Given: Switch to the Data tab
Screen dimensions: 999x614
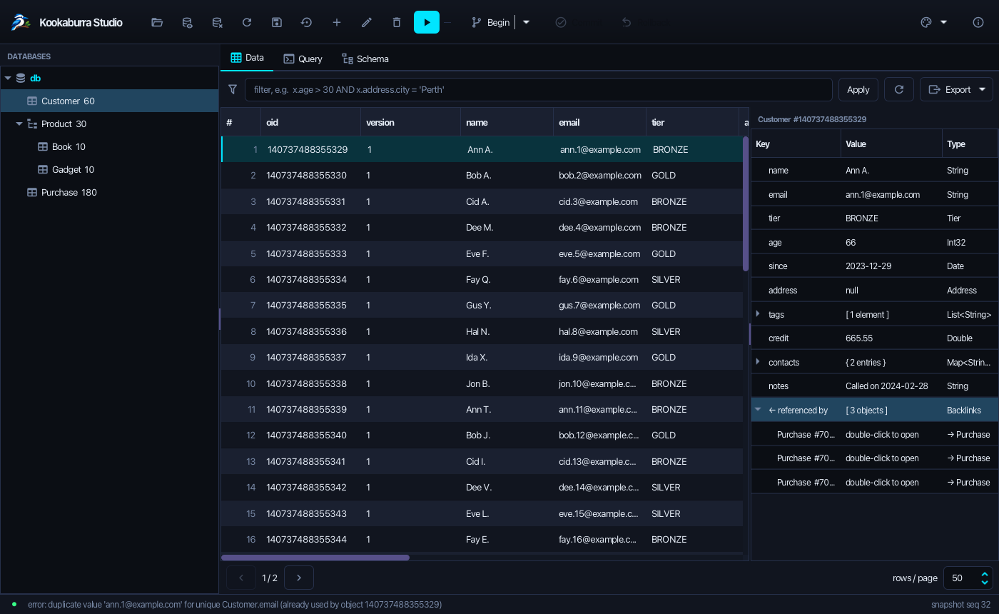Looking at the screenshot, I should point(247,58).
